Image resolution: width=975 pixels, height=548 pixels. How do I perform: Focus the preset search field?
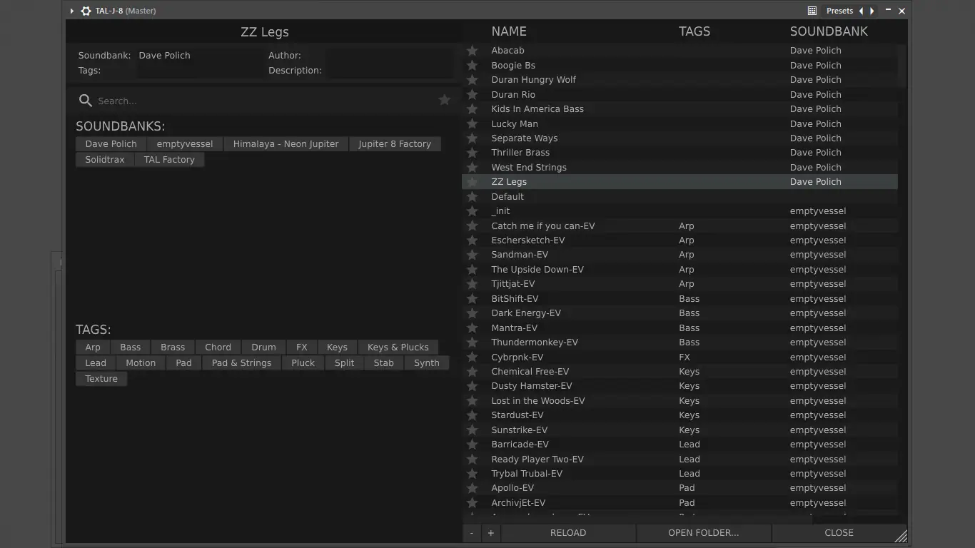pyautogui.click(x=264, y=101)
